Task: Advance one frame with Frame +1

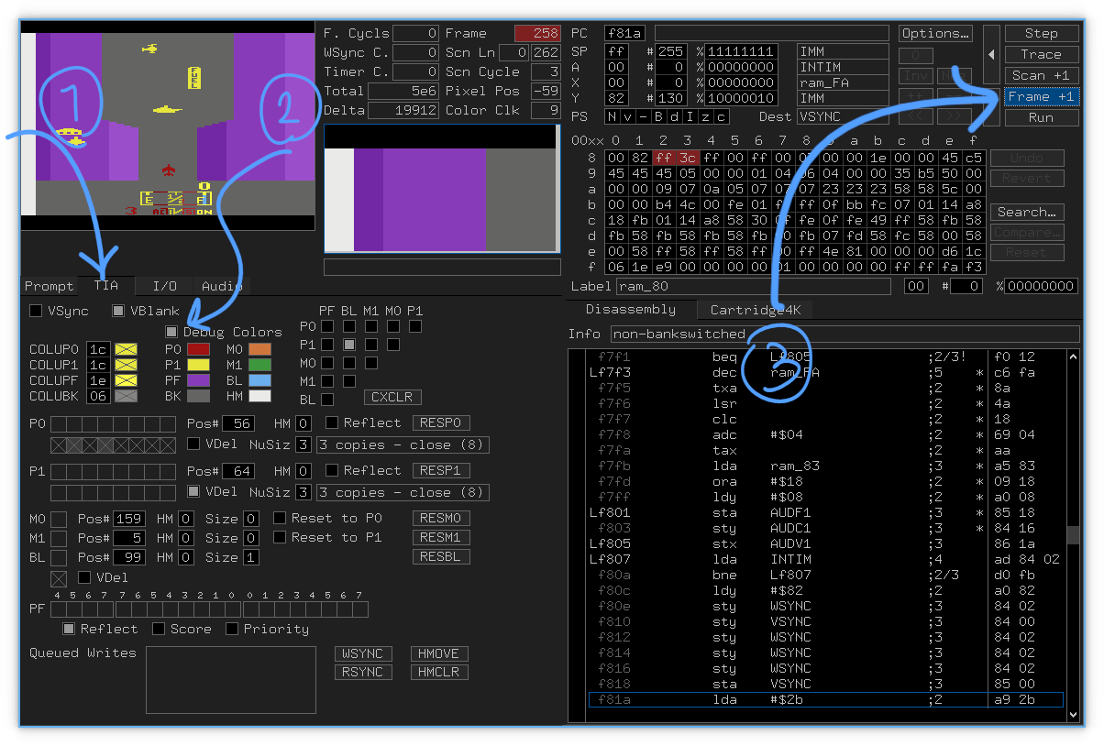Action: 1042,96
